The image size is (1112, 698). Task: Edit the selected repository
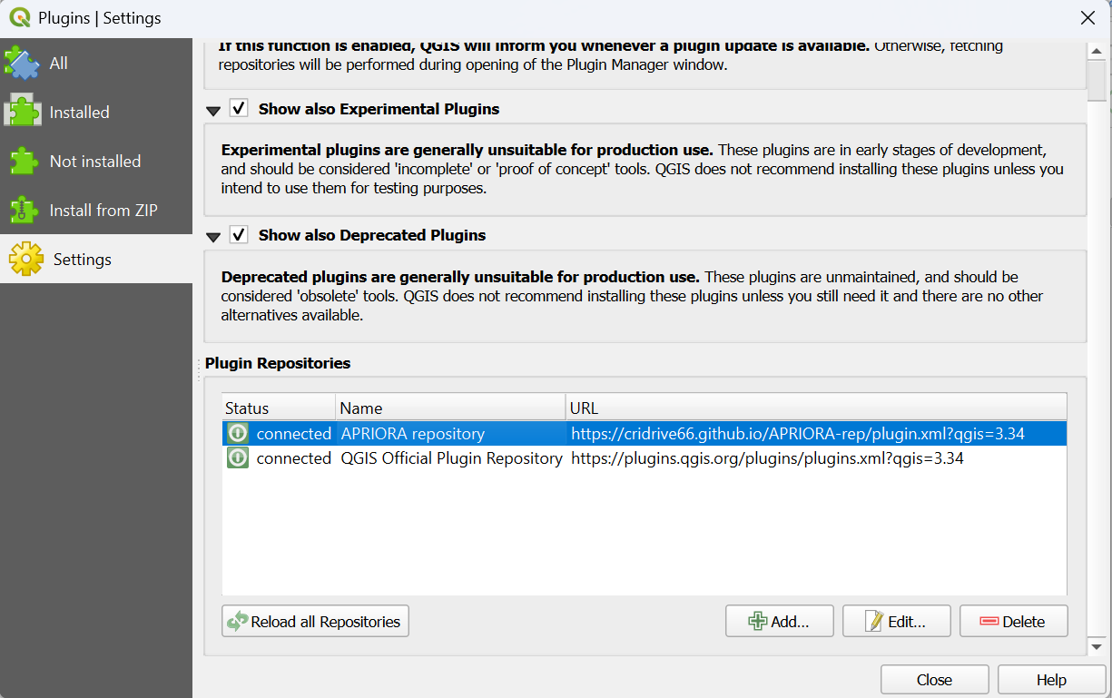[x=897, y=622]
